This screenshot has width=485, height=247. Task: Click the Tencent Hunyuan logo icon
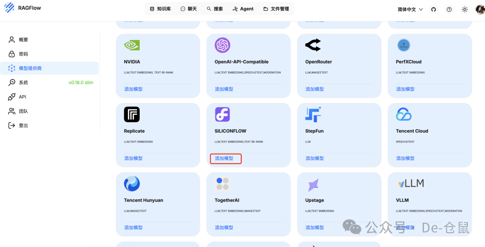[132, 184]
